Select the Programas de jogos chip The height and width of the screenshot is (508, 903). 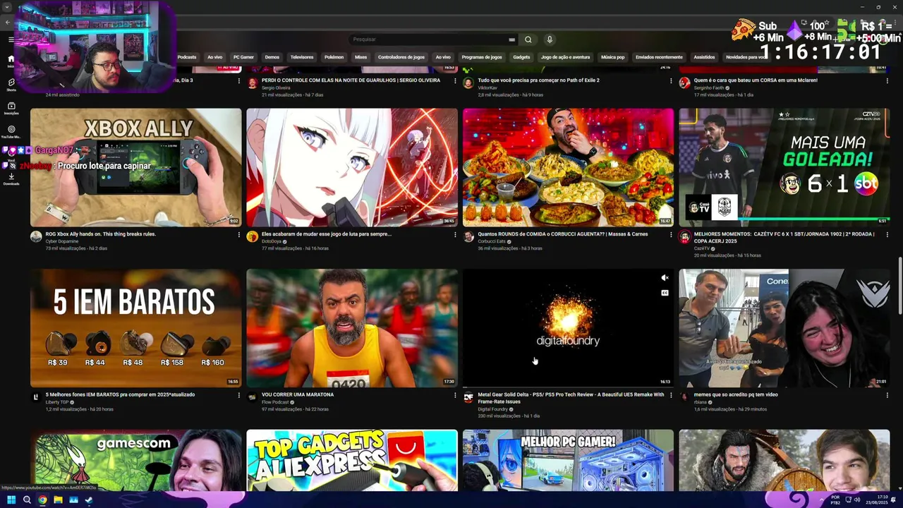click(x=482, y=57)
